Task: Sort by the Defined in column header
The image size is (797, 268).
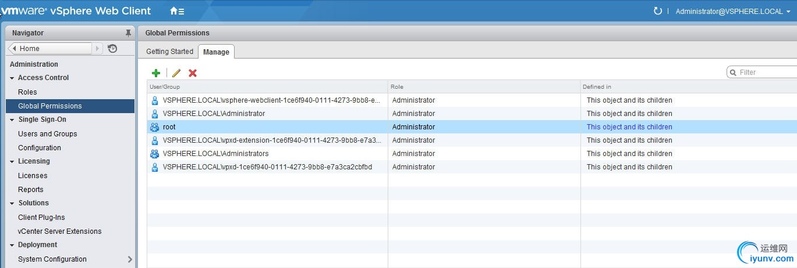Action: click(x=689, y=87)
